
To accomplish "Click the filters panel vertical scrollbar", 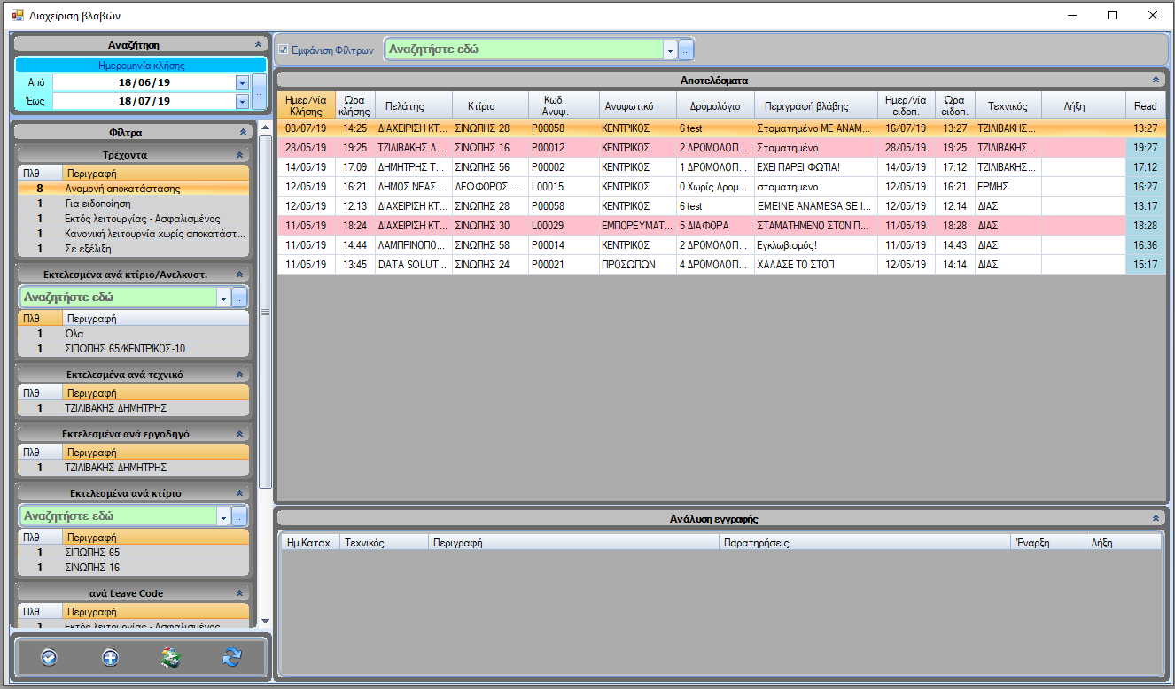I will click(265, 310).
